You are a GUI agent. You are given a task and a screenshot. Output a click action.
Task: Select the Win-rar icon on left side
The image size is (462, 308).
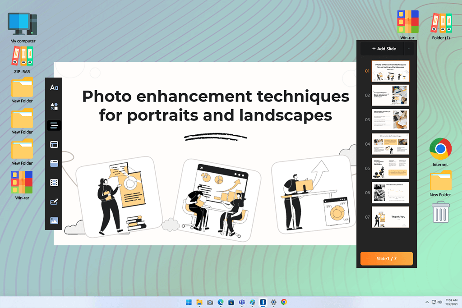[22, 185]
